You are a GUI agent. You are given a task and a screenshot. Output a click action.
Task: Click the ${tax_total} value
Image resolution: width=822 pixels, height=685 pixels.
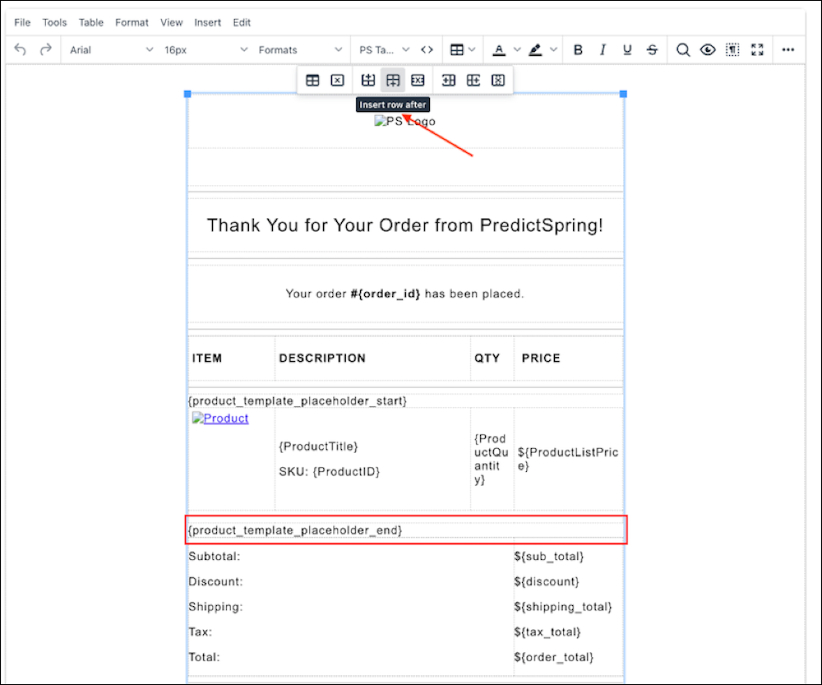tap(547, 632)
